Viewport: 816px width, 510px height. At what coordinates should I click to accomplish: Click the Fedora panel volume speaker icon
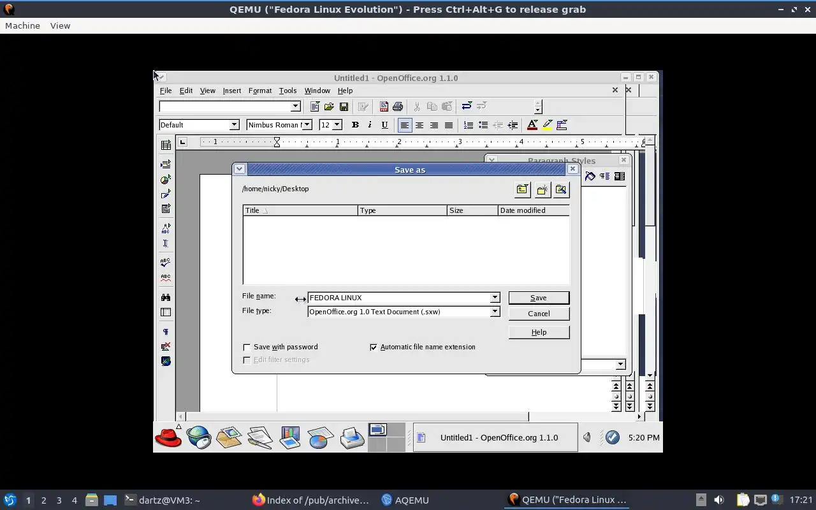tap(587, 437)
